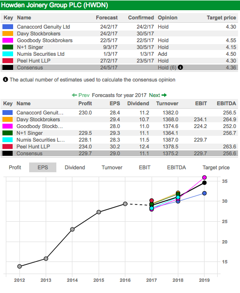The image size is (240, 293).
Task: Click Peel Hunt red key swatch in opinion table
Action: point(8,61)
